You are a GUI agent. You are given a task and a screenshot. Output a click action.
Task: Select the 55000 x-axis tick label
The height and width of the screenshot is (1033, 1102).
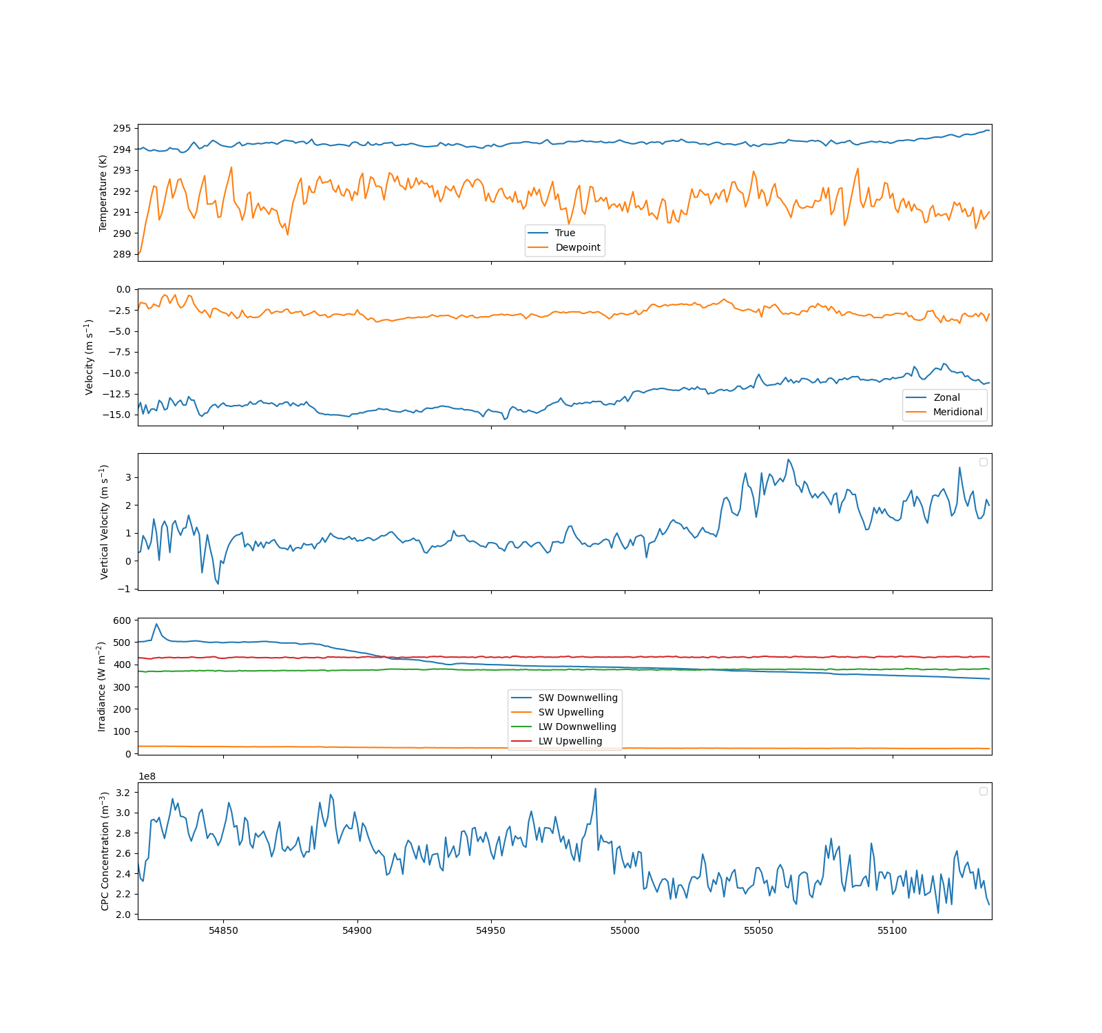click(x=625, y=930)
